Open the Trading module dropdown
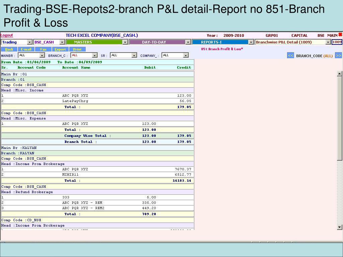 30,42
